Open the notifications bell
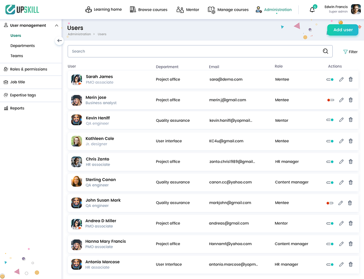The image size is (364, 279). pyautogui.click(x=312, y=10)
